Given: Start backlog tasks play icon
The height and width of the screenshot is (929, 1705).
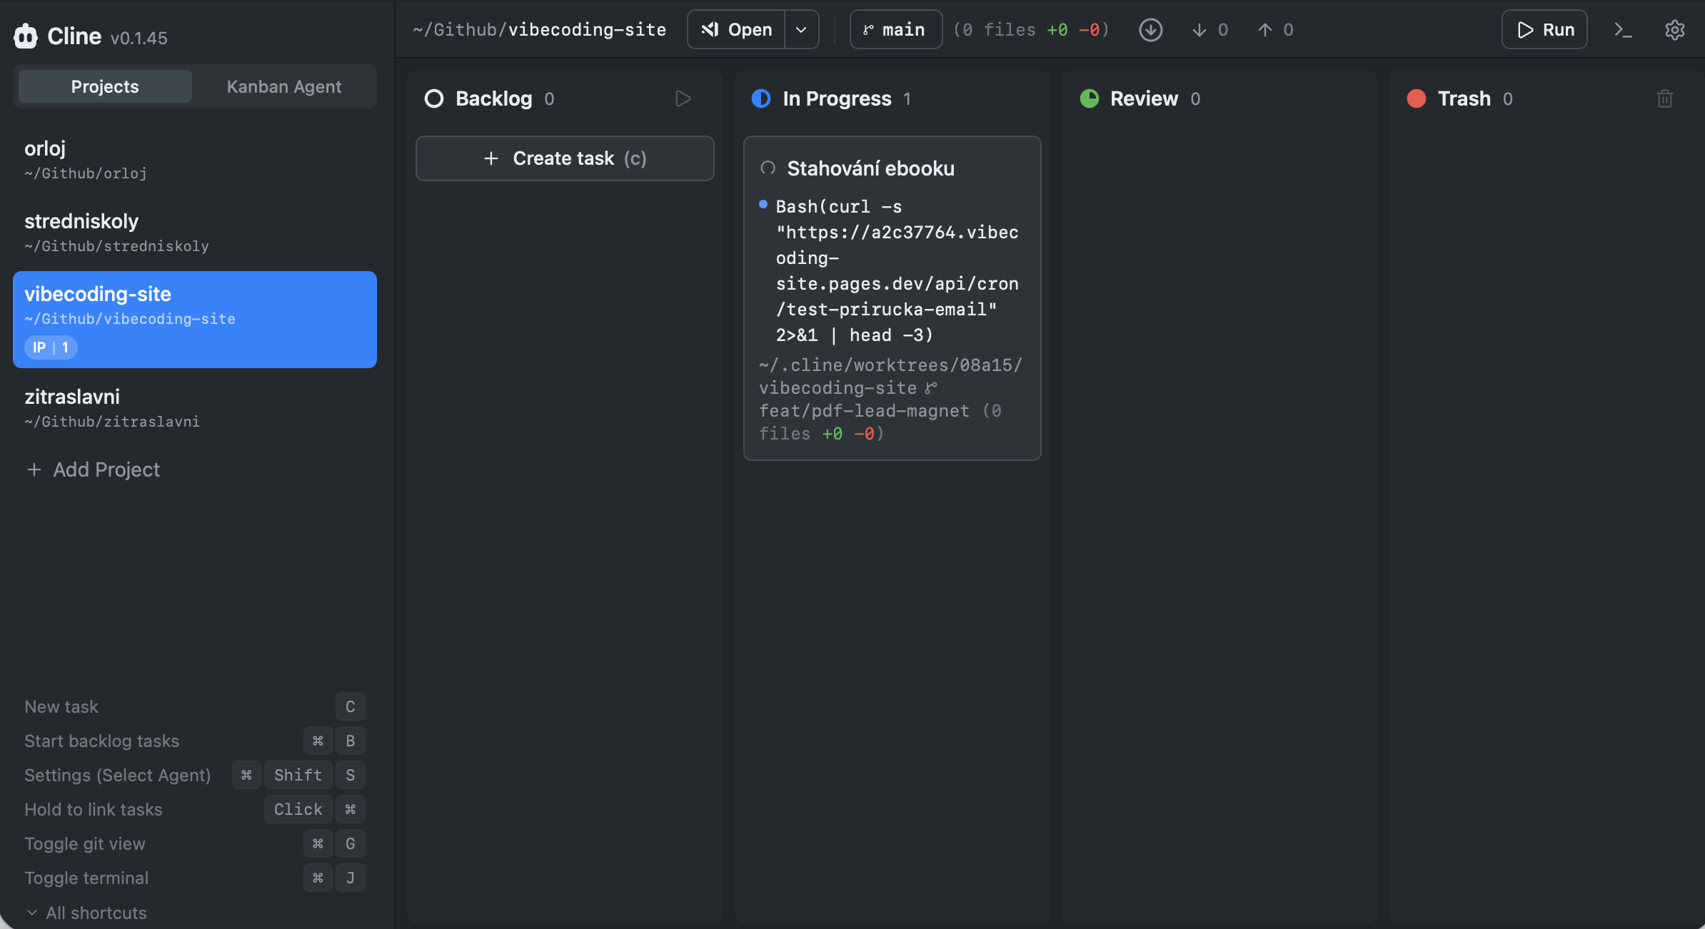Looking at the screenshot, I should pyautogui.click(x=683, y=98).
